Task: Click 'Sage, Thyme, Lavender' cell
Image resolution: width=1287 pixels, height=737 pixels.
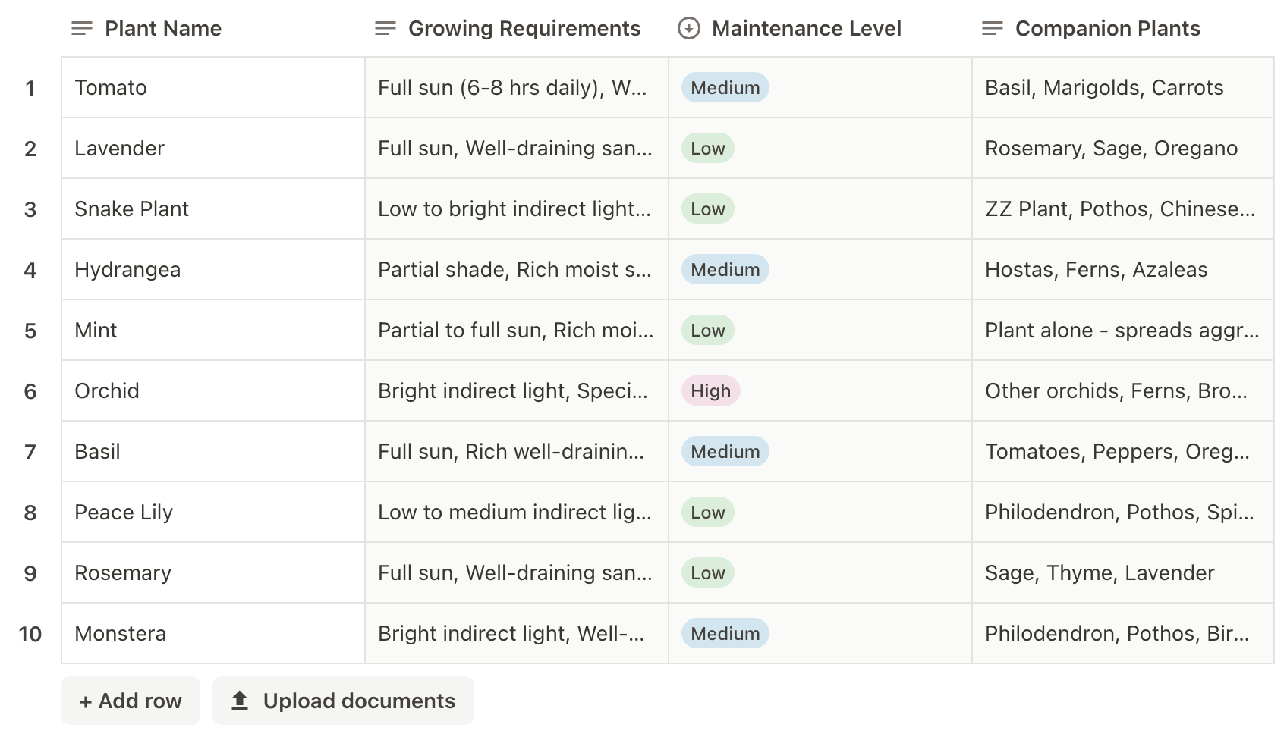Action: [x=1123, y=572]
